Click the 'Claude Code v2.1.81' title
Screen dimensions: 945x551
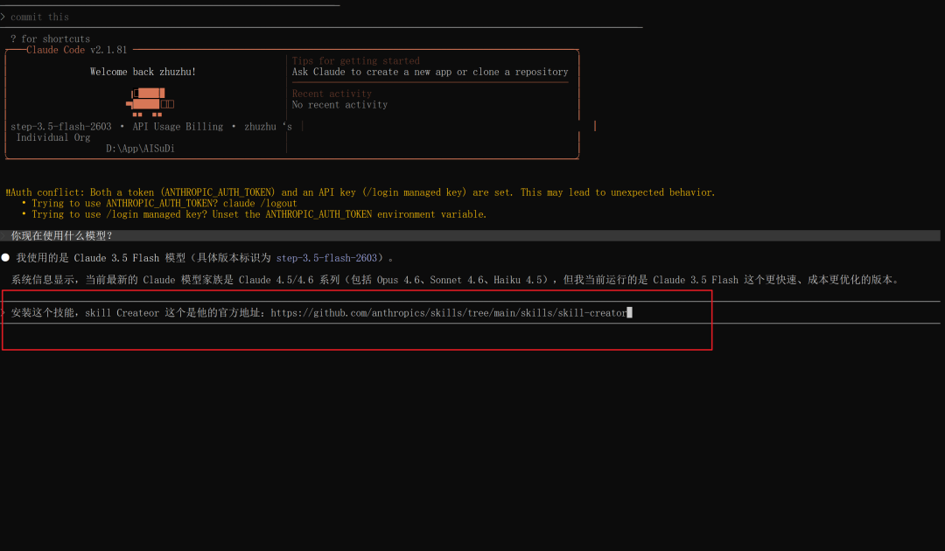pyautogui.click(x=76, y=50)
